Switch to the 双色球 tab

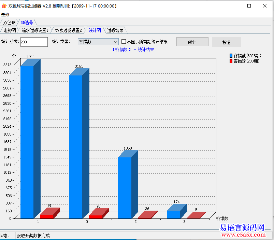point(9,23)
